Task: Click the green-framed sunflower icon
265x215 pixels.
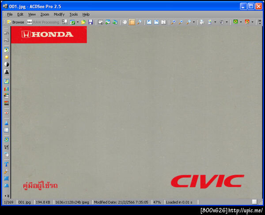Action: click(235, 22)
